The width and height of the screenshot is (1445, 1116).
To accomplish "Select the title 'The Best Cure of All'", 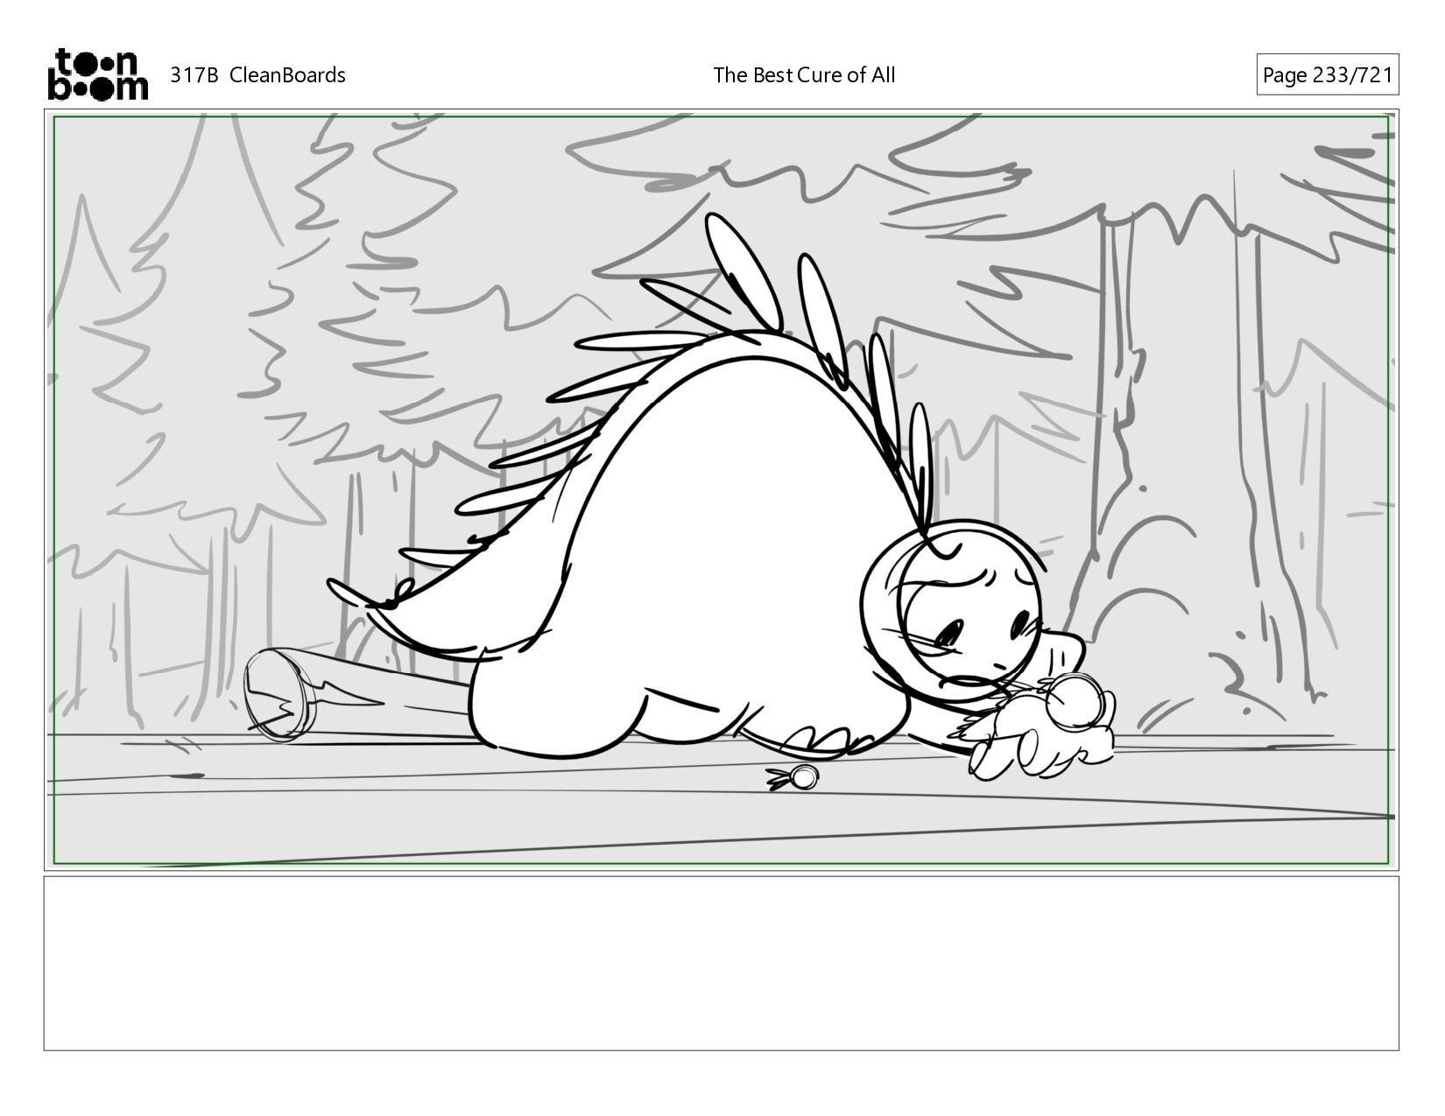I will point(804,75).
